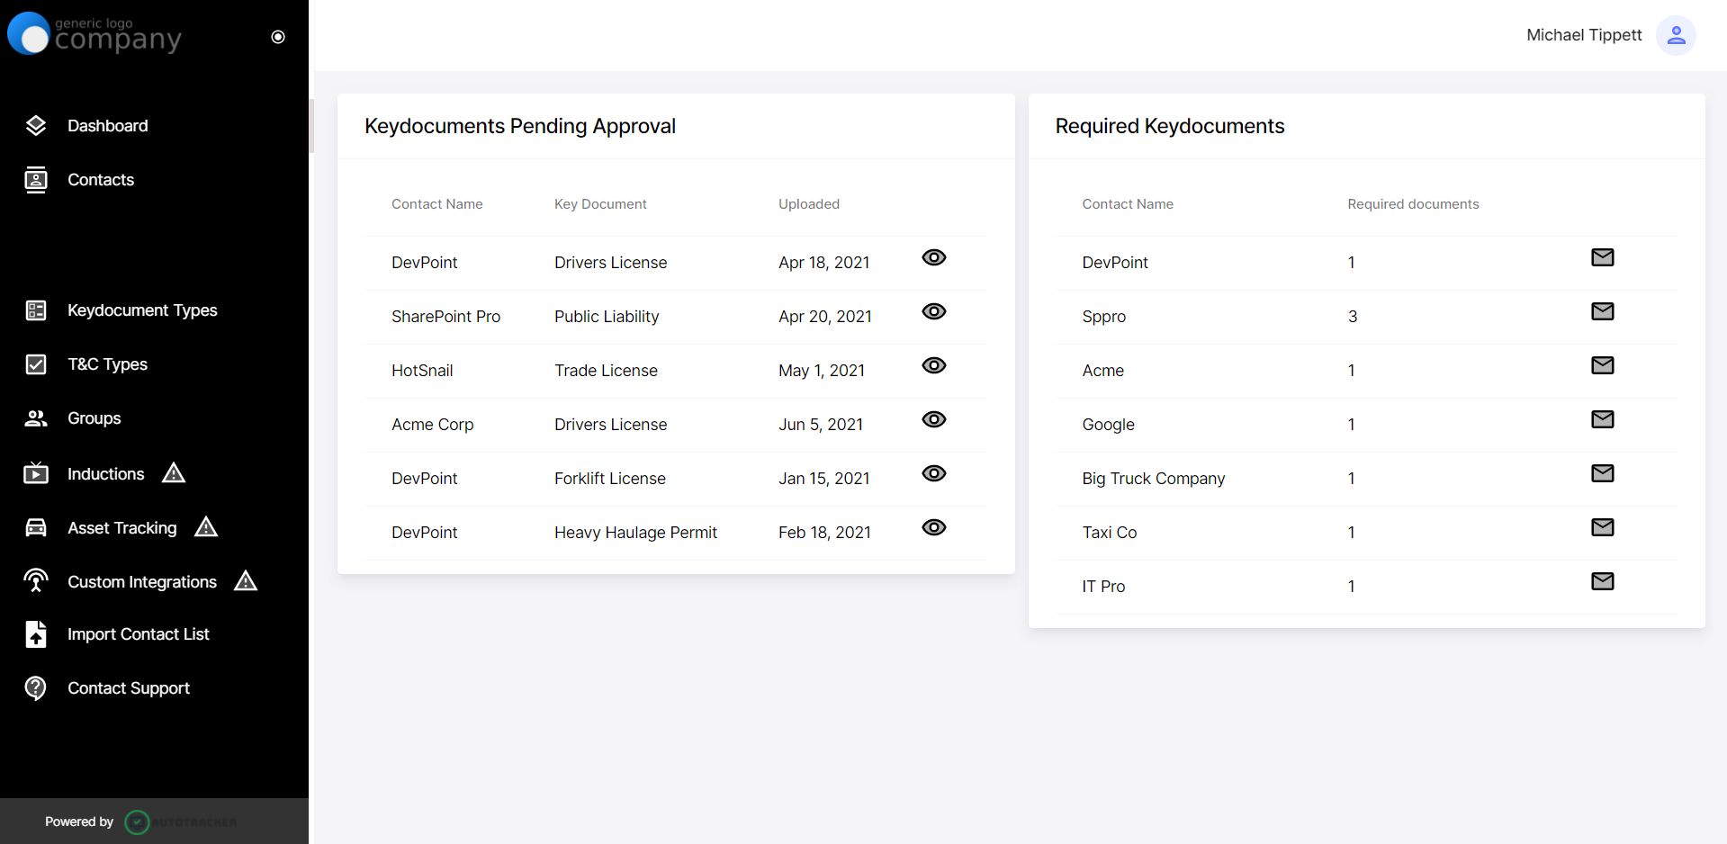Email Big Truck Company about required documents

[x=1602, y=474]
